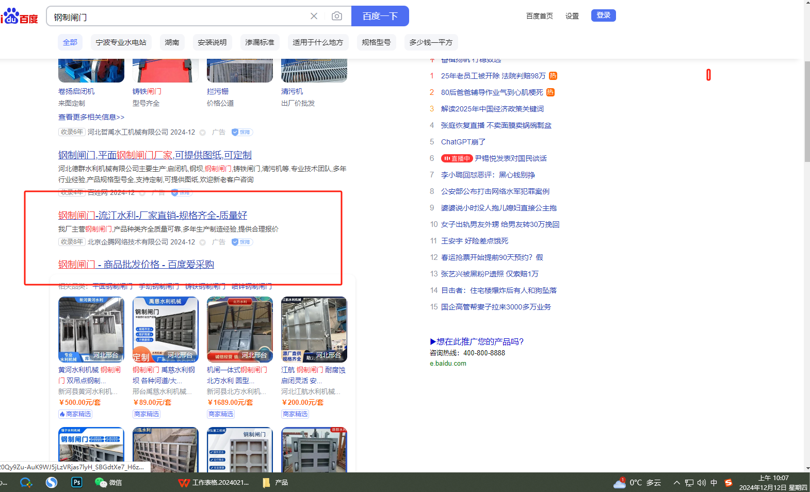Open hot search ChatGPT崩了
The height and width of the screenshot is (492, 810).
[x=463, y=142]
